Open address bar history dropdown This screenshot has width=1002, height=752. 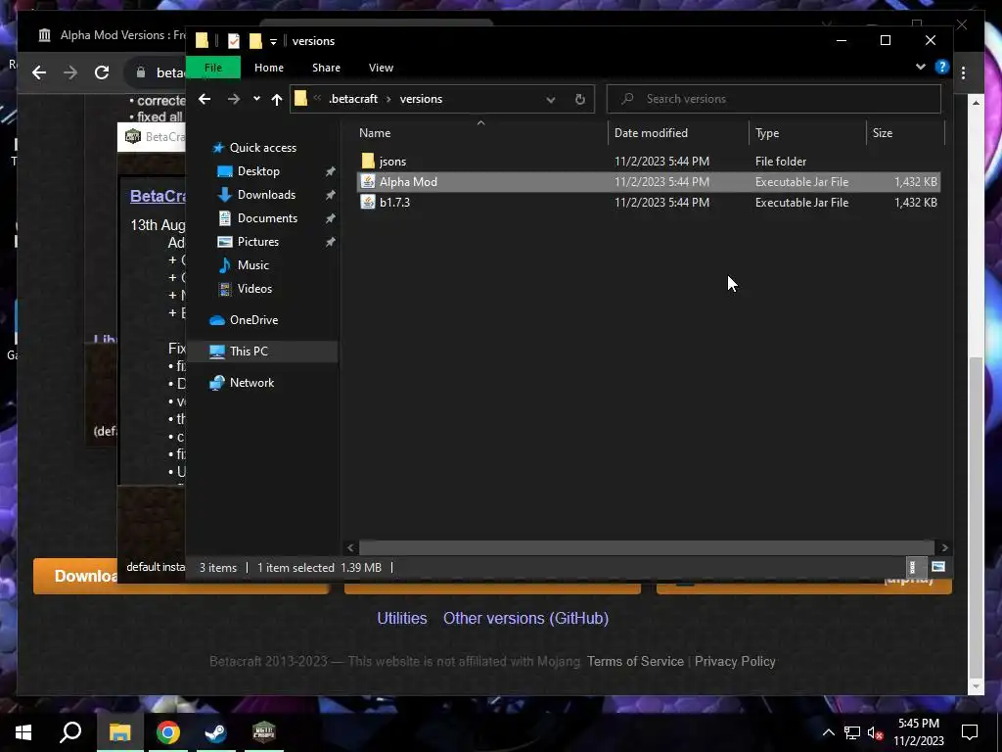[x=550, y=100]
